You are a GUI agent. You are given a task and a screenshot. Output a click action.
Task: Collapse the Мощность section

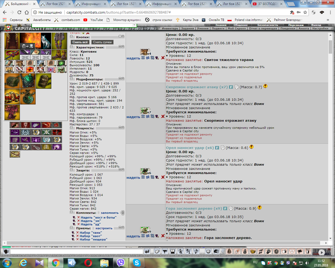[71, 128]
